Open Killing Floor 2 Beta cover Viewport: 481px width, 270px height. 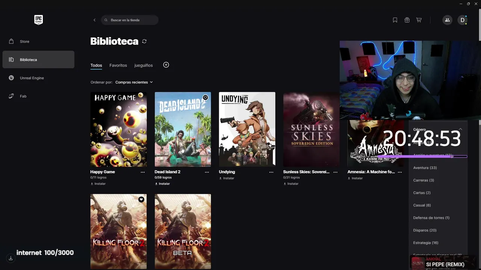pyautogui.click(x=183, y=231)
